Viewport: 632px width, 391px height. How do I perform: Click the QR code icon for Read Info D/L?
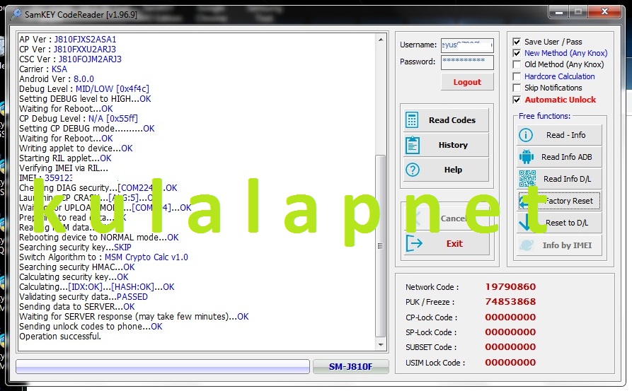[527, 179]
